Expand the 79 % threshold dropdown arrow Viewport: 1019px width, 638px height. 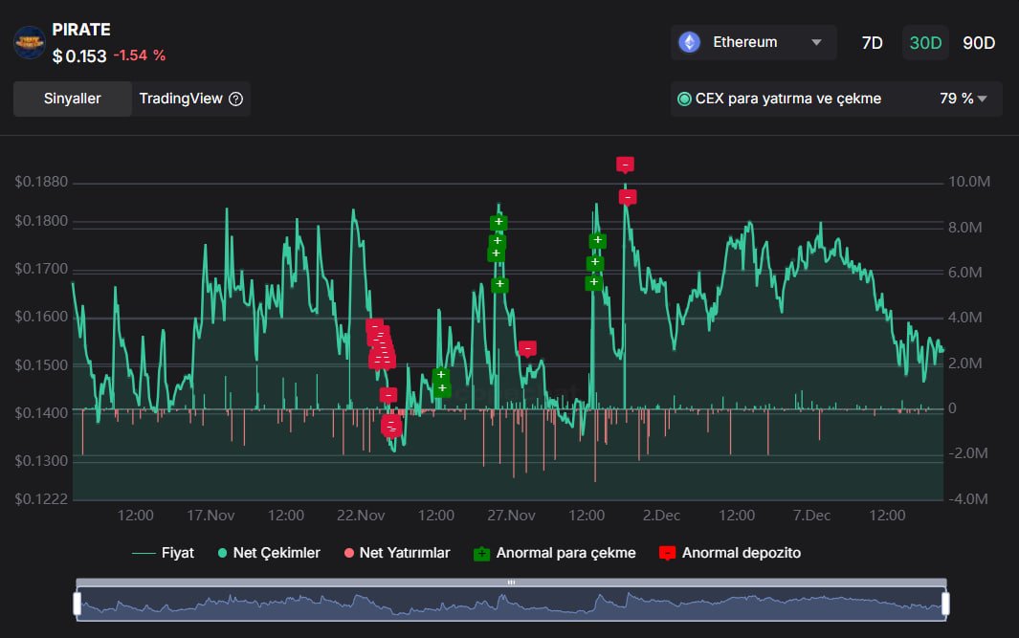point(982,99)
